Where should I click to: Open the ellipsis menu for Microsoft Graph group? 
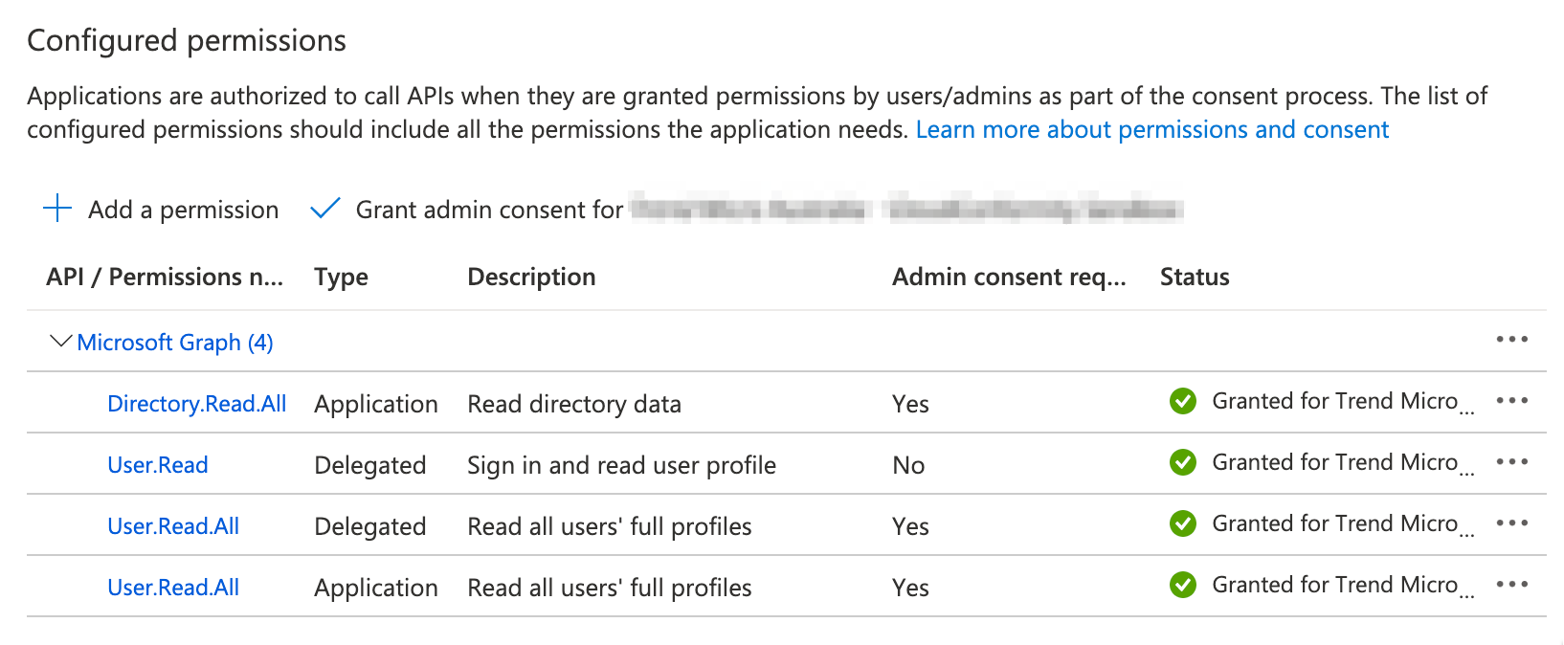pos(1511,340)
